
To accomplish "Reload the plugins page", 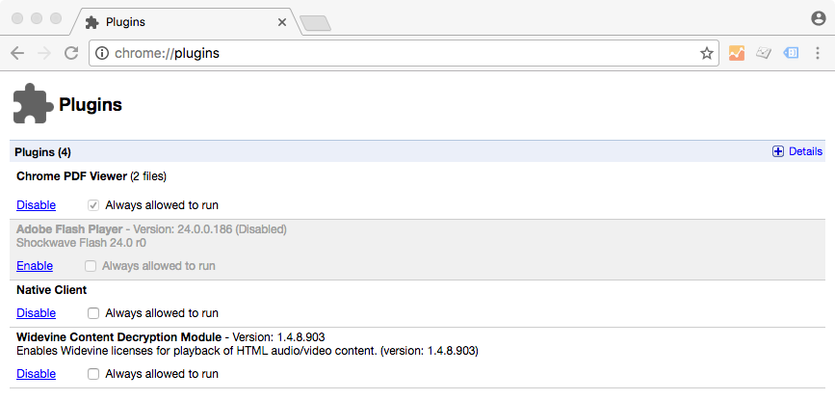I will click(x=70, y=53).
